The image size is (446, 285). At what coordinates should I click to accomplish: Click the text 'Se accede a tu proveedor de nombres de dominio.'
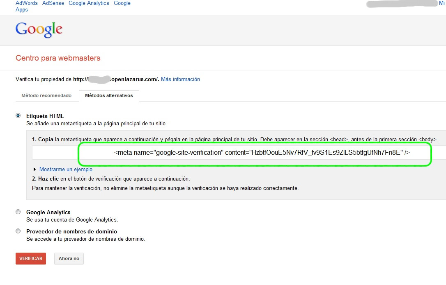point(85,239)
